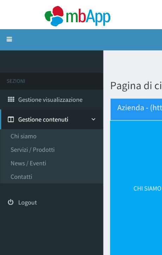Click the power icon next to Logout
The image size is (162, 255).
pos(11,202)
